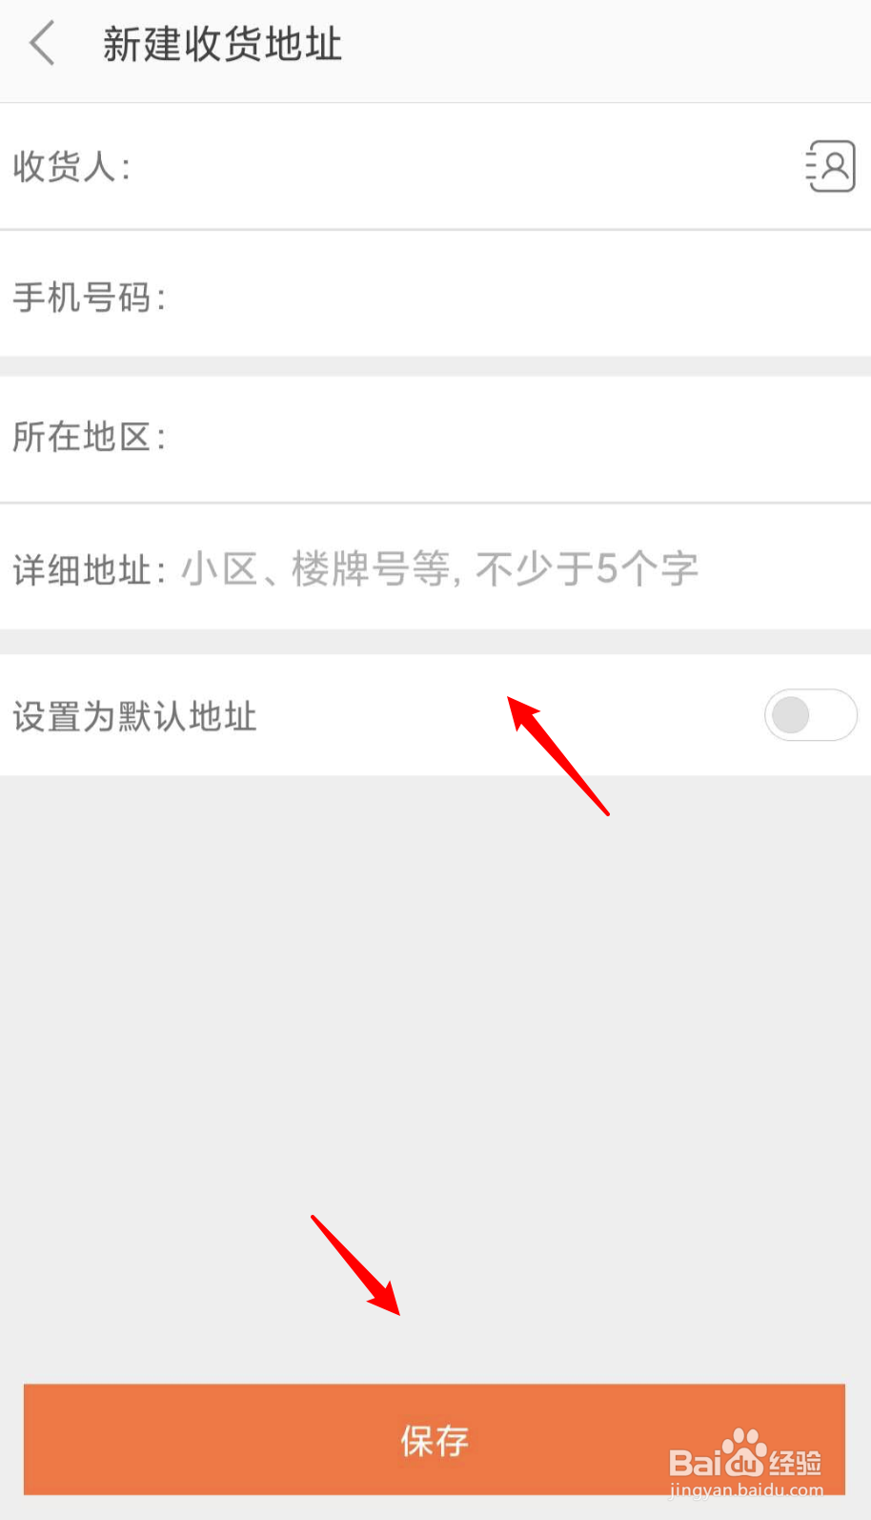
Task: Open contacts picker icon beside 收货人
Action: pos(830,166)
